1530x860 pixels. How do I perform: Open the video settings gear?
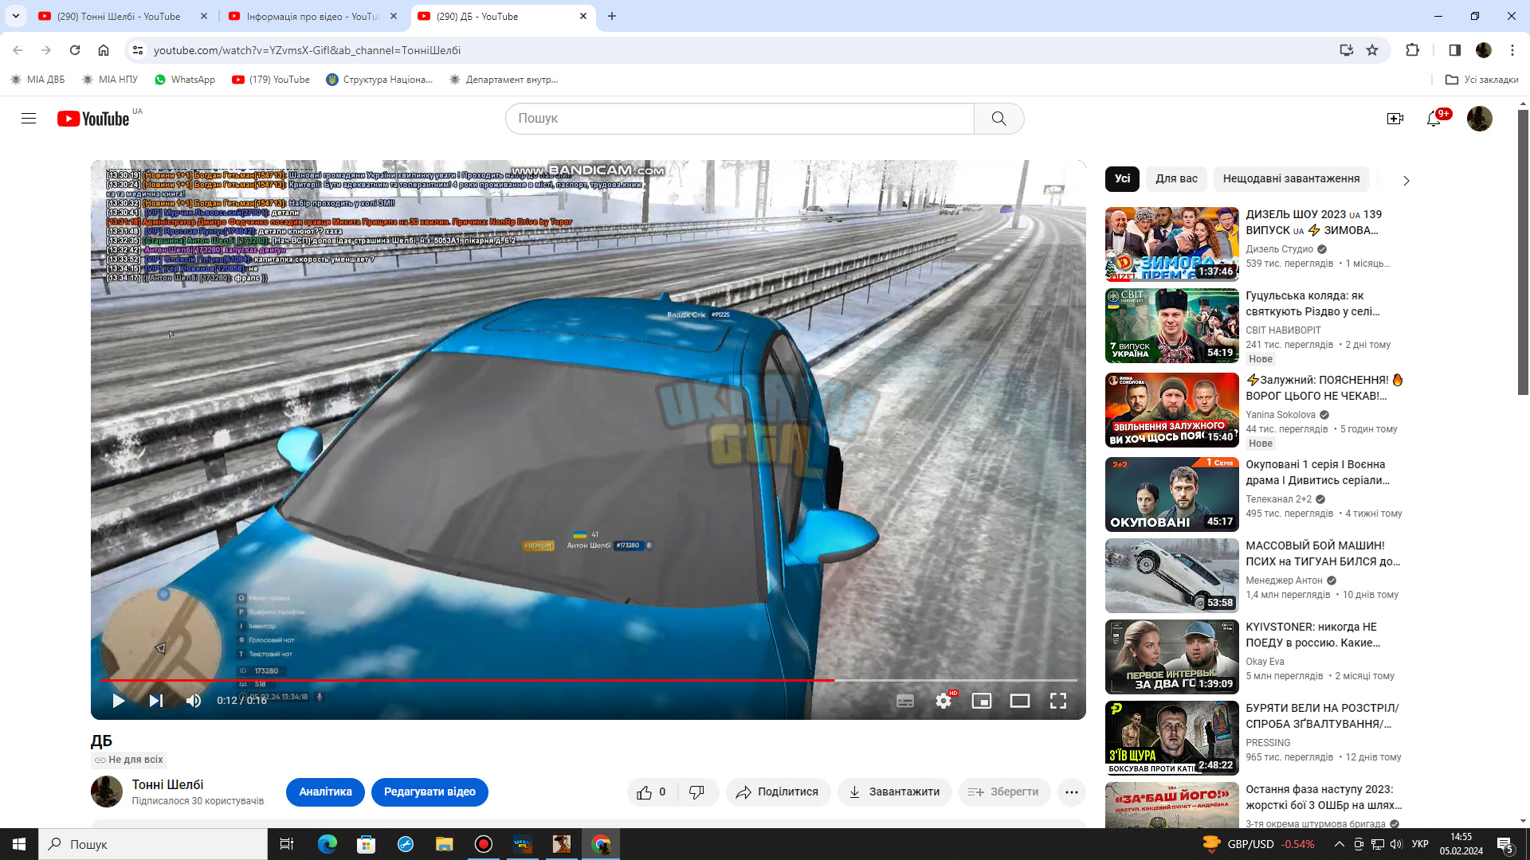tap(943, 701)
